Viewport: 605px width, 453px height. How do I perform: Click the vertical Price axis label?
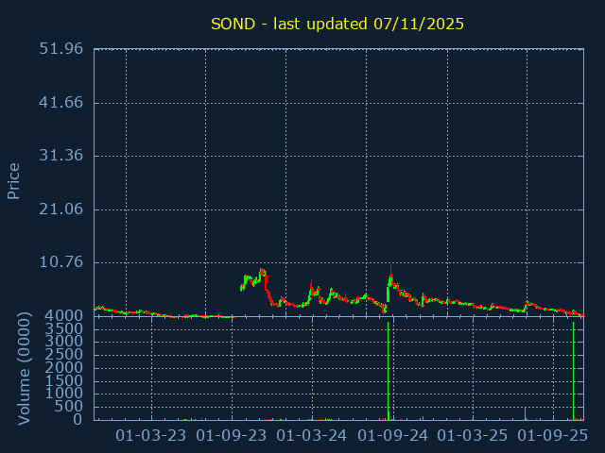click(14, 180)
